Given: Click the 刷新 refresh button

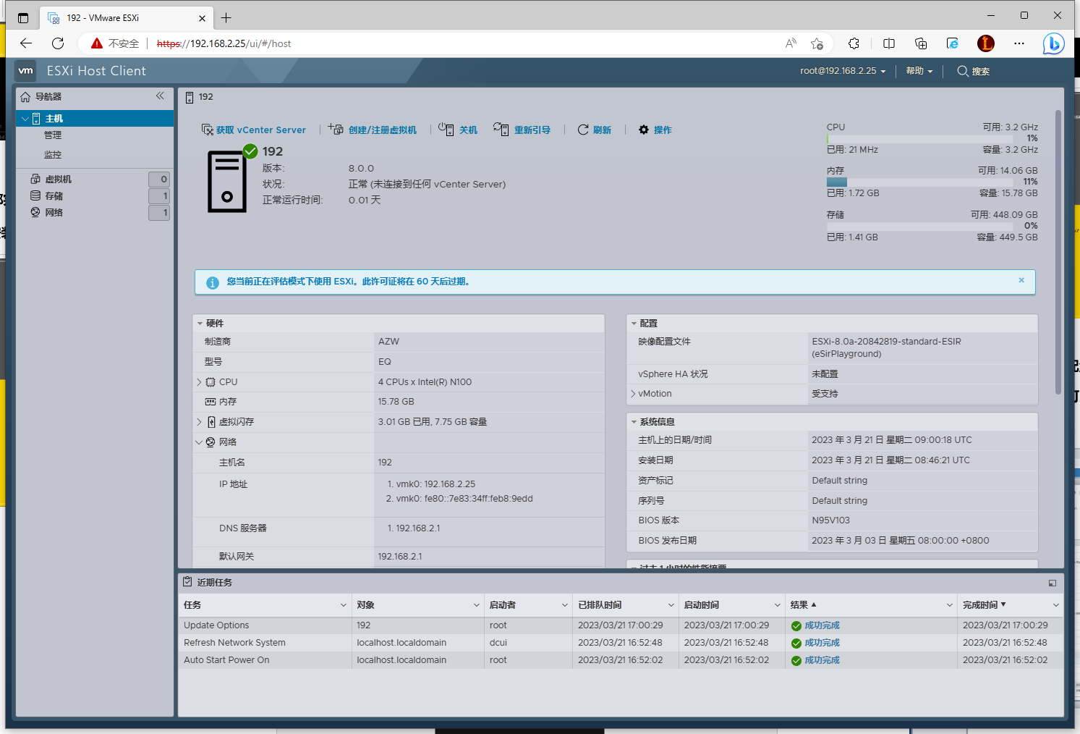Looking at the screenshot, I should click(x=594, y=130).
